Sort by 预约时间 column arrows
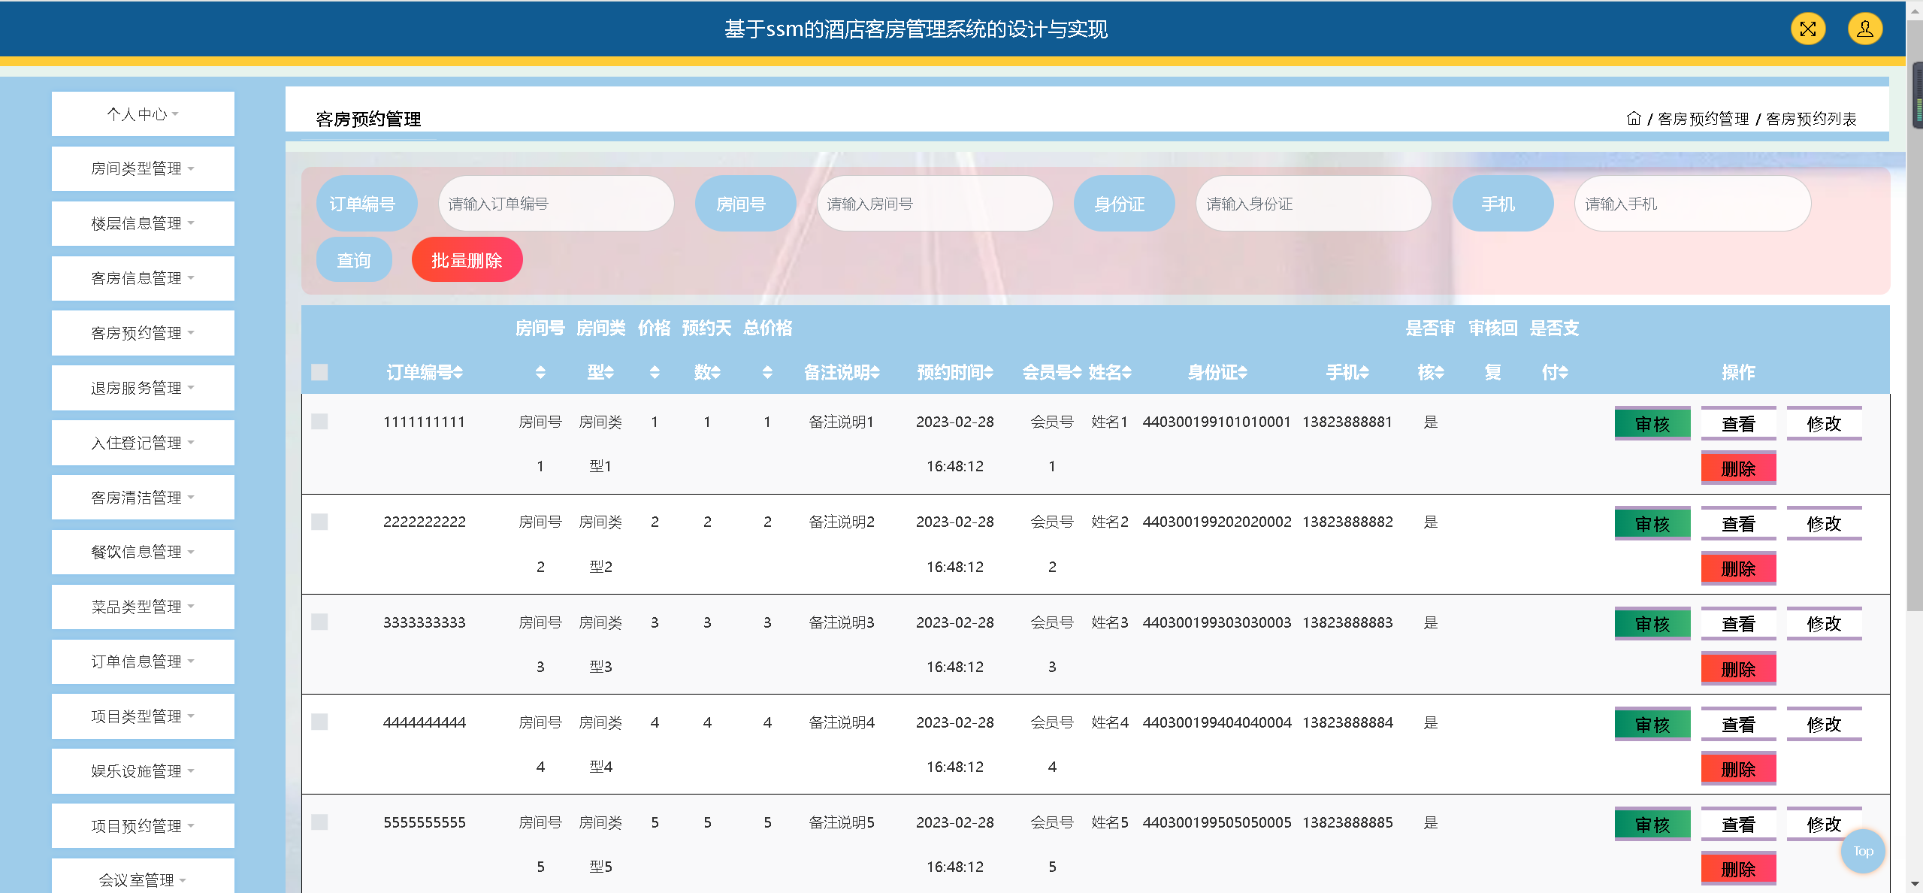 988,373
